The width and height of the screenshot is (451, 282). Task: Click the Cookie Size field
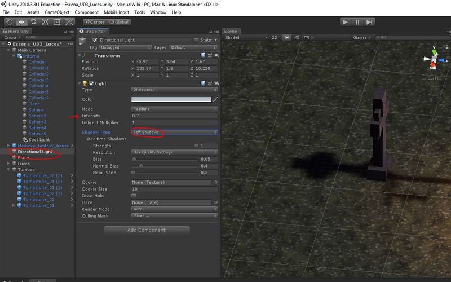click(174, 189)
